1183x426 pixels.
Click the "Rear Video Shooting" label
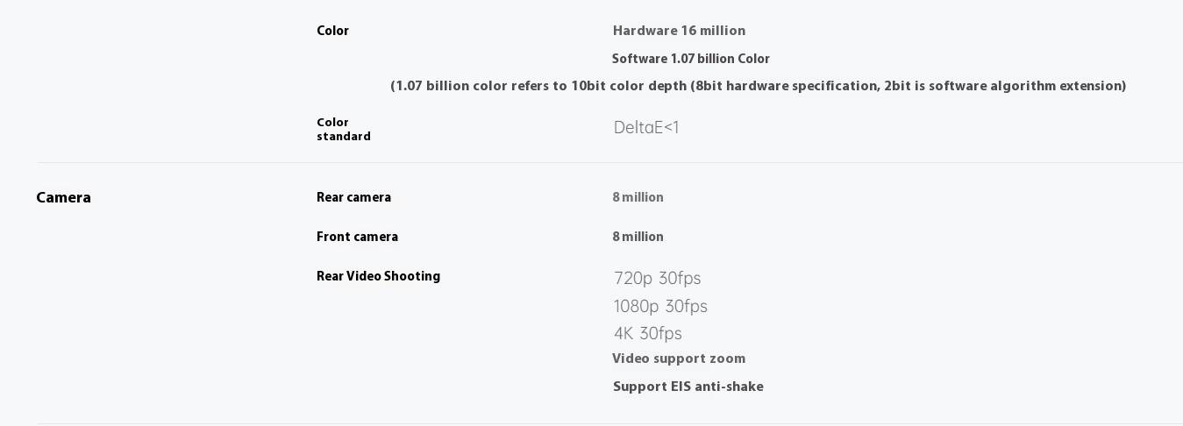tap(378, 276)
